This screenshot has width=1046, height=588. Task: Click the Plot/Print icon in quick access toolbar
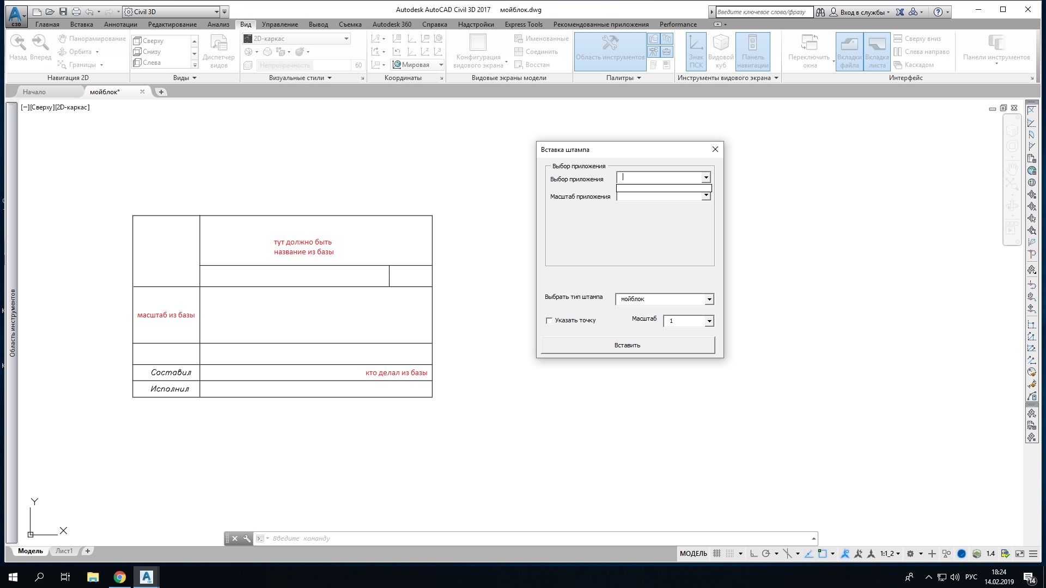(x=76, y=11)
